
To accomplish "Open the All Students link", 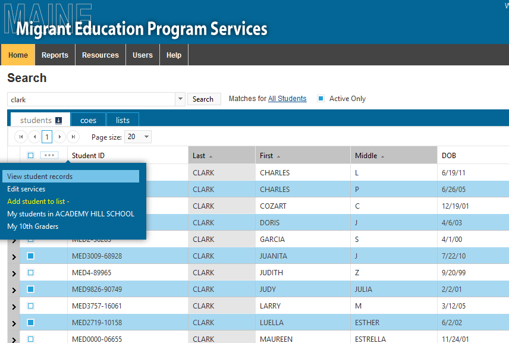I will click(x=287, y=99).
